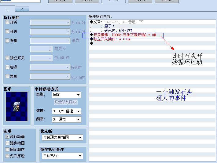Select the 文章 'Actor2' command line

click(152, 22)
